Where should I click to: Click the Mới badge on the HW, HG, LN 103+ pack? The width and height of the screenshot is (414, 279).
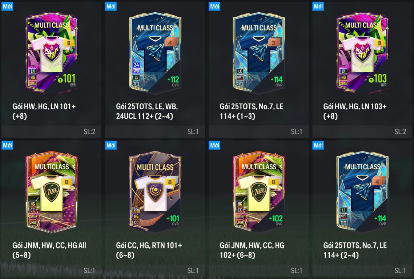click(318, 6)
